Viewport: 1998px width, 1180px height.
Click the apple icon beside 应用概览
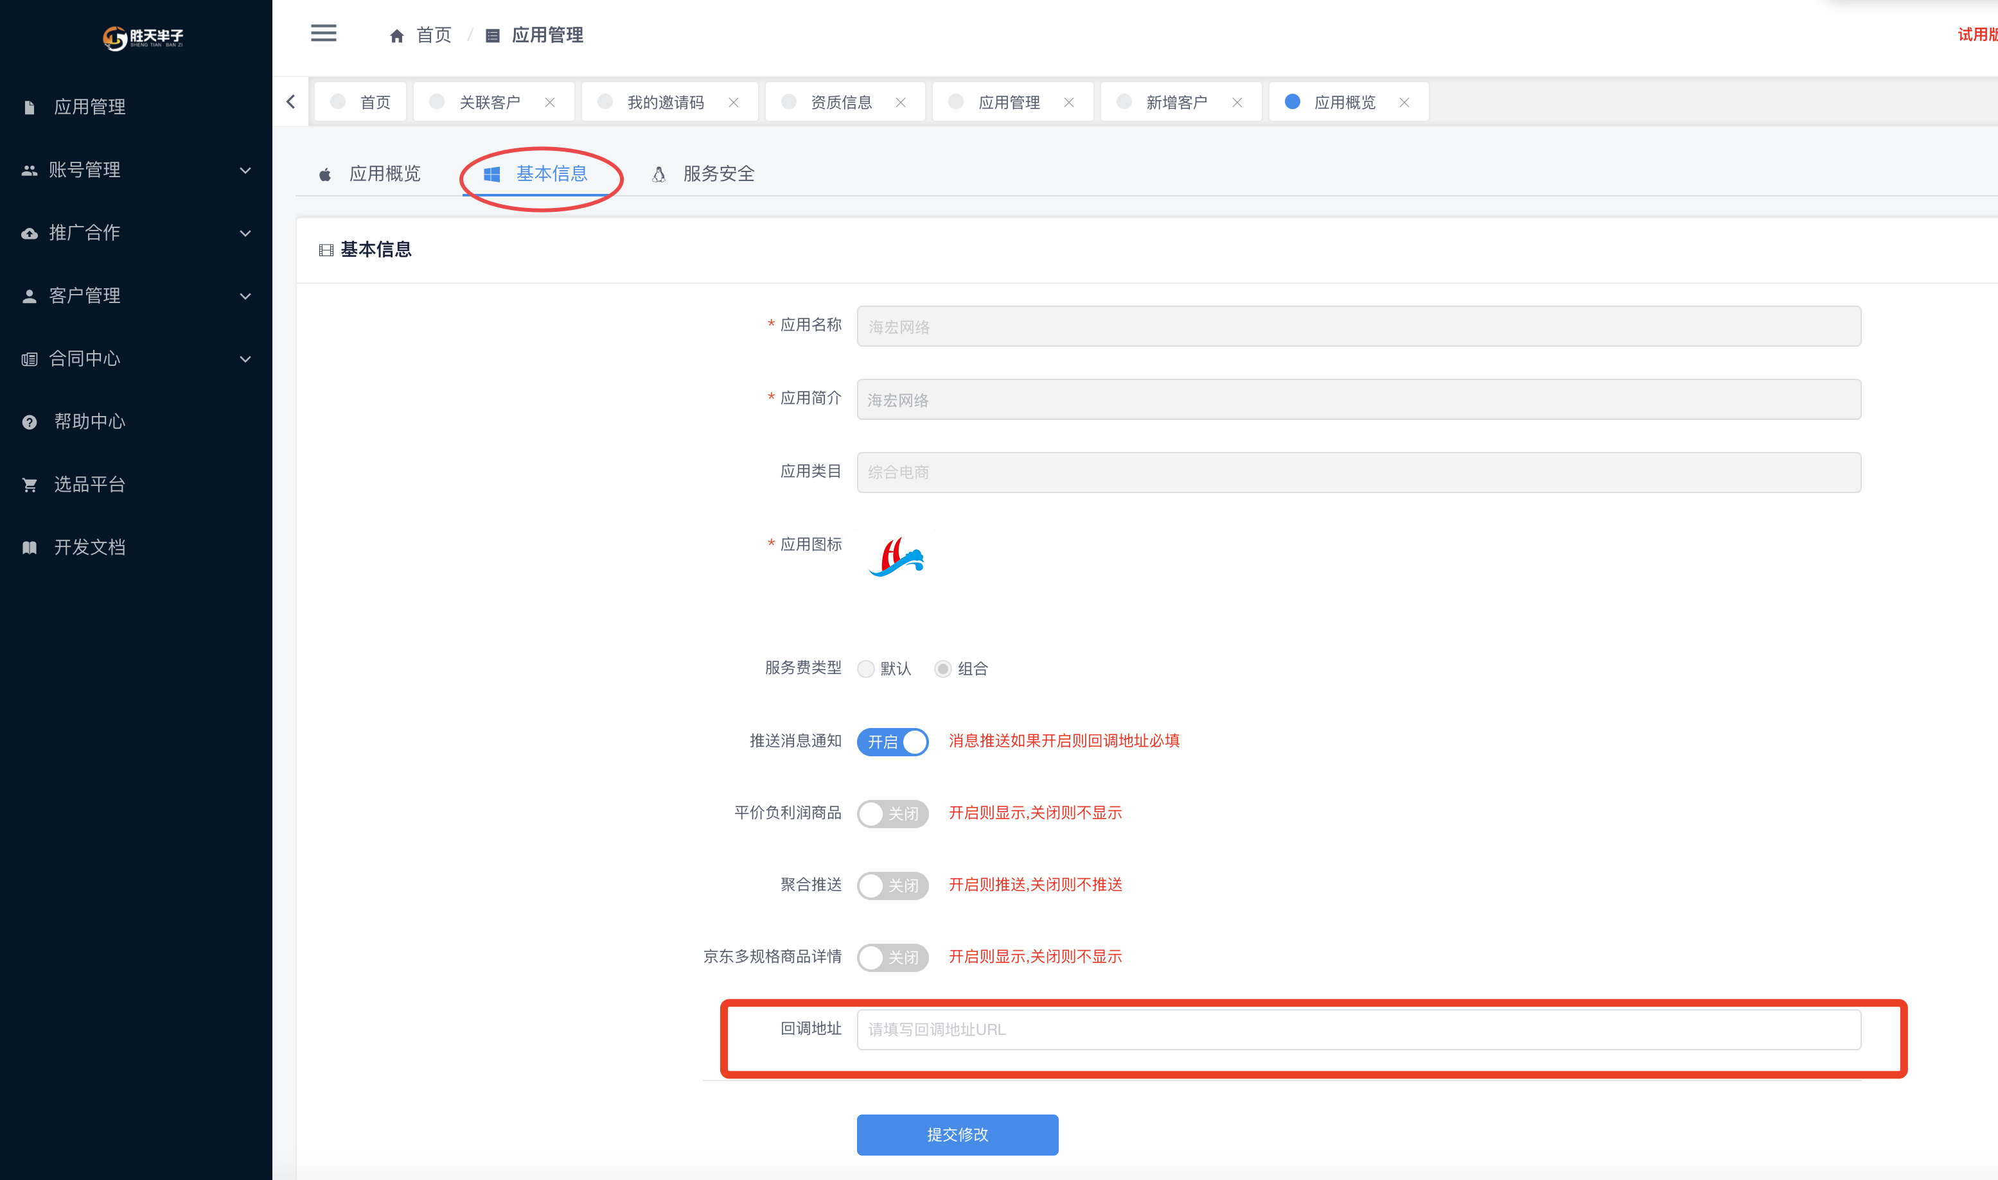[x=324, y=174]
